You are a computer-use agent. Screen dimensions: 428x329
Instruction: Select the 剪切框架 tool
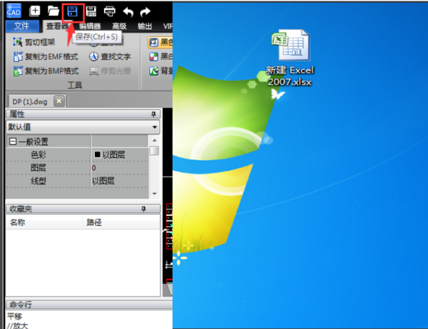34,42
